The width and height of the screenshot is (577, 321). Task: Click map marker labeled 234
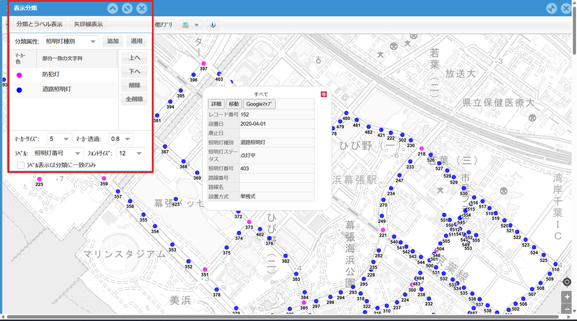pyautogui.click(x=391, y=188)
